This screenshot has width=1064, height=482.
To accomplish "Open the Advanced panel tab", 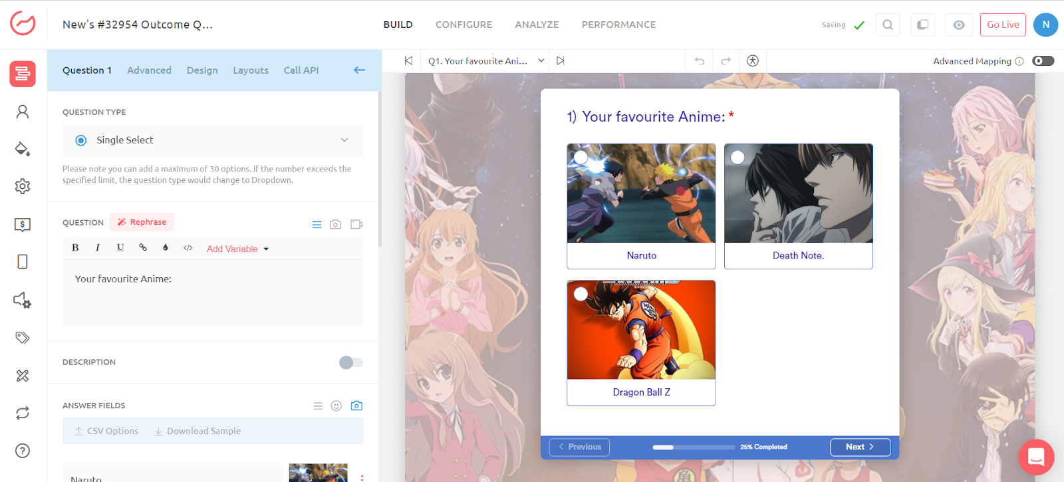I will point(149,70).
